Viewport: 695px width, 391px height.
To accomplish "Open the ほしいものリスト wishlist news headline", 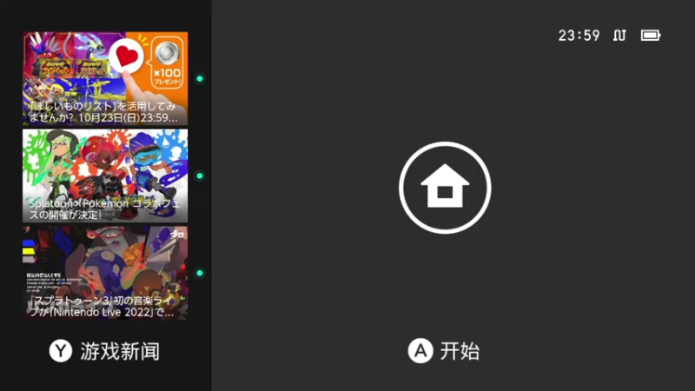I will point(103,112).
